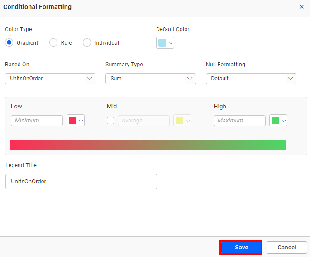
Task: Open the Summary Type Sum dropdown
Action: pos(151,79)
